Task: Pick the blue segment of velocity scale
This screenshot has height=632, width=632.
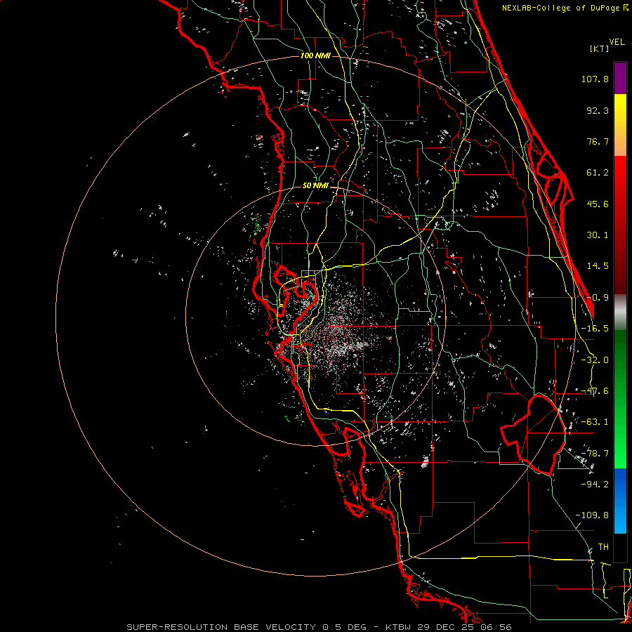Action: coord(620,501)
